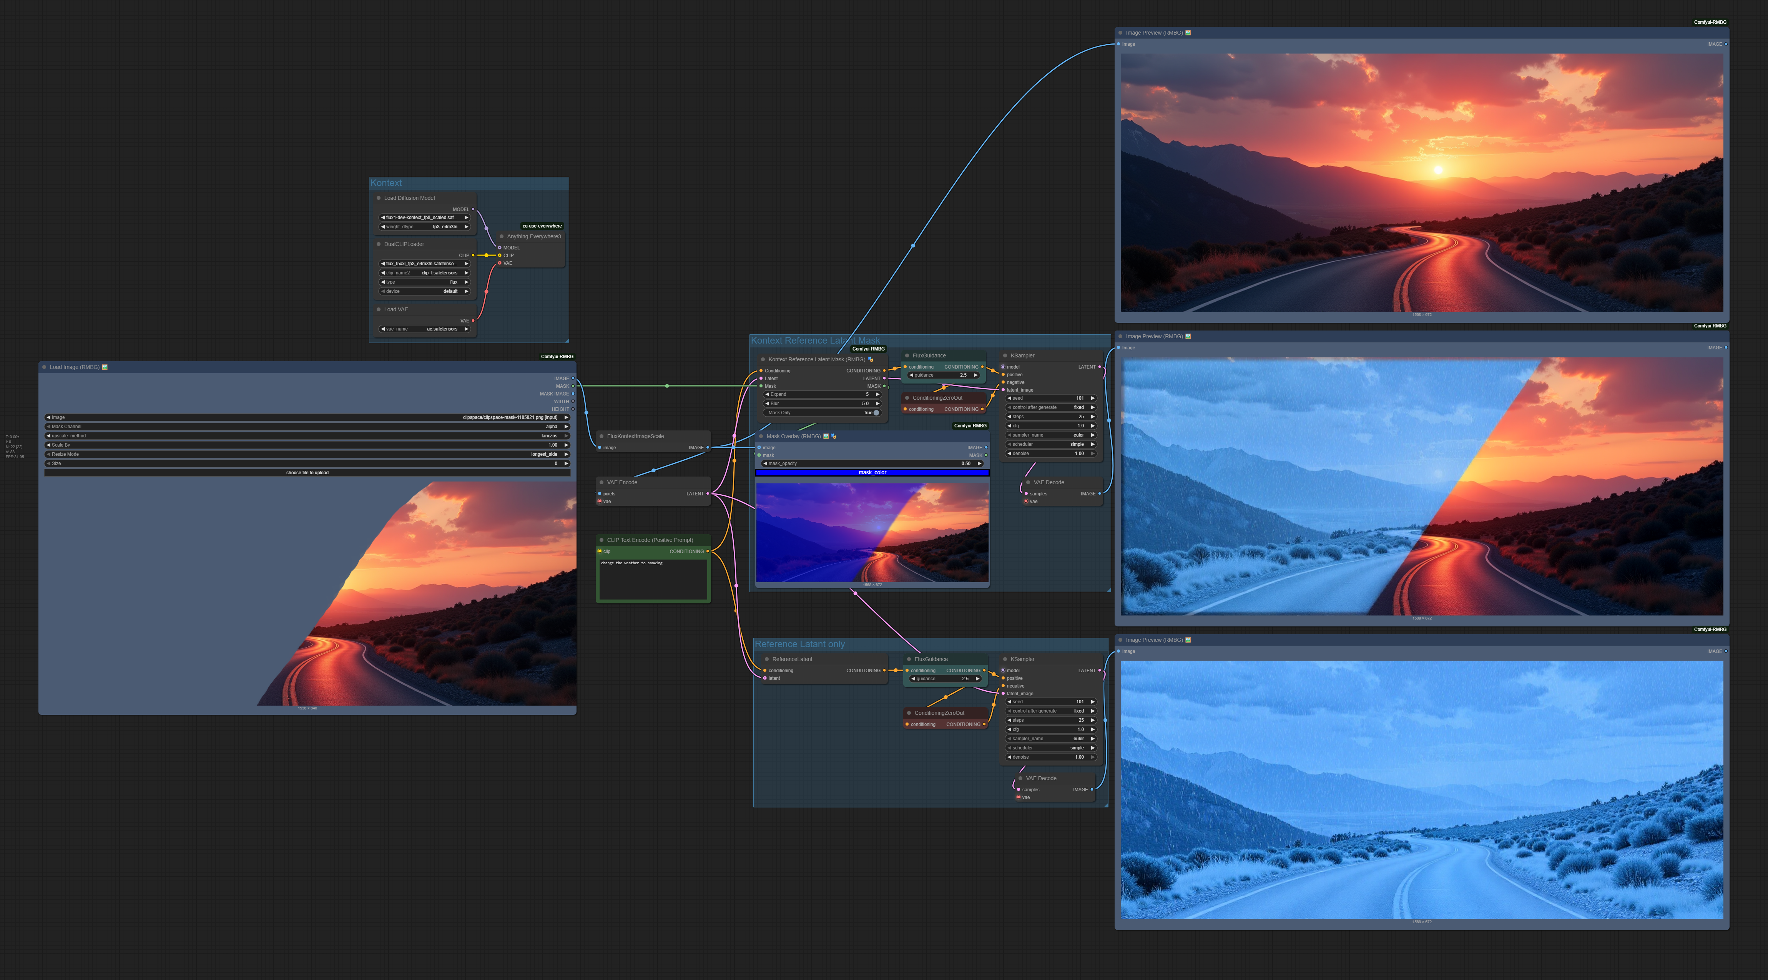
Task: Collapse the CLIP Text Encode node dot
Action: (601, 540)
